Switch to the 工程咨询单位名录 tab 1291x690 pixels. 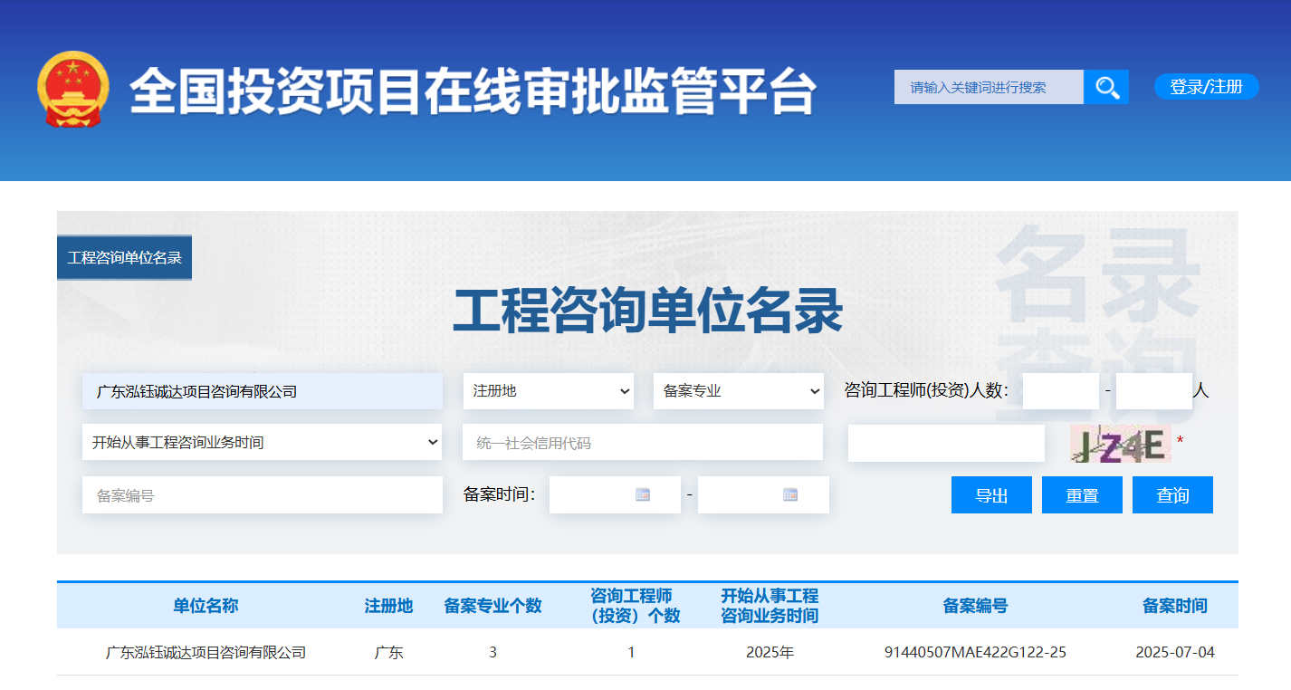(124, 257)
